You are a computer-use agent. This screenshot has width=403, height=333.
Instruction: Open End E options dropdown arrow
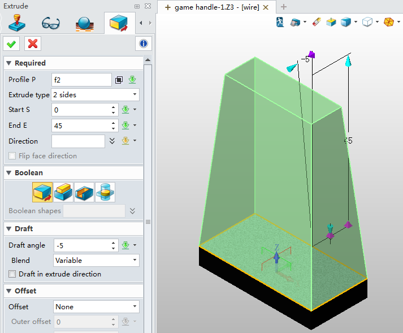click(135, 126)
